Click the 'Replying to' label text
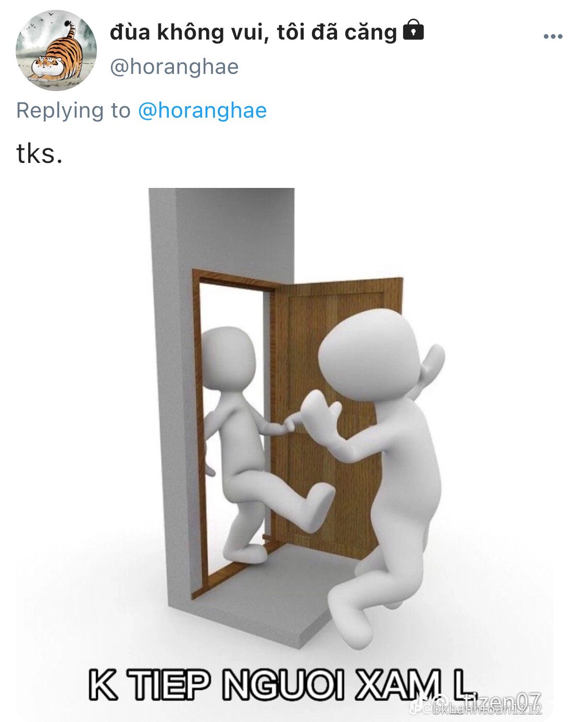 pos(73,111)
